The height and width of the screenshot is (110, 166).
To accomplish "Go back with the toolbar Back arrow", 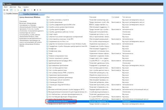I will pos(4,10).
